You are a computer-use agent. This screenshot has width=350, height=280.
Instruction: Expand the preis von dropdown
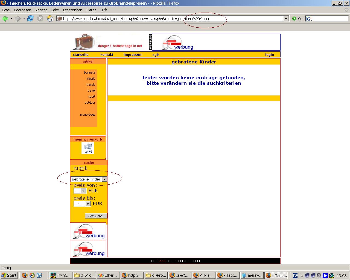(x=83, y=191)
